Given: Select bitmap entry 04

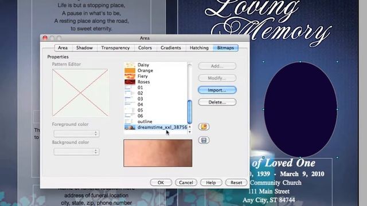Looking at the screenshot, I should pyautogui.click(x=155, y=104).
